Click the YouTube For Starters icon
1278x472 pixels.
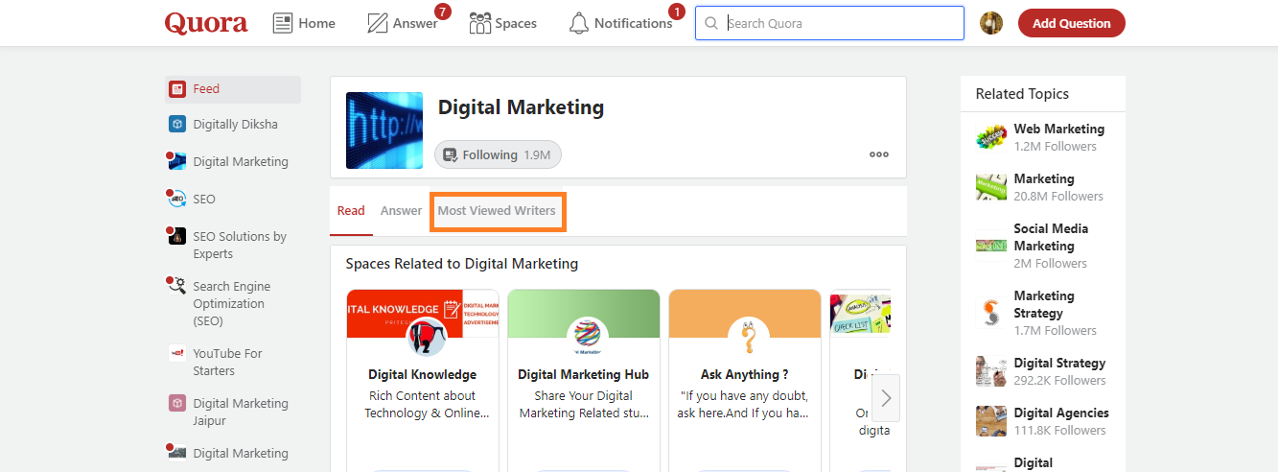177,353
